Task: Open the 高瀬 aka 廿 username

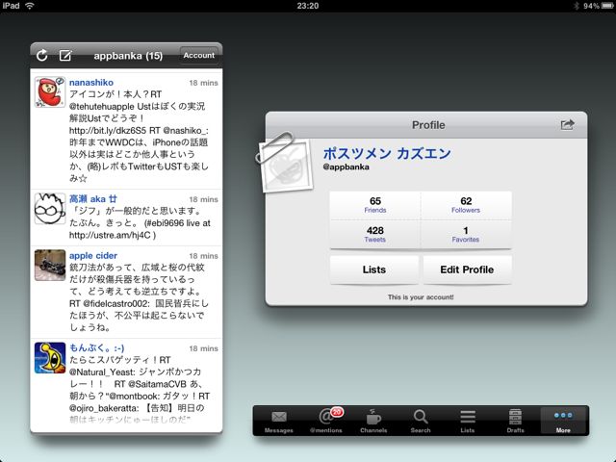Action: pos(93,199)
